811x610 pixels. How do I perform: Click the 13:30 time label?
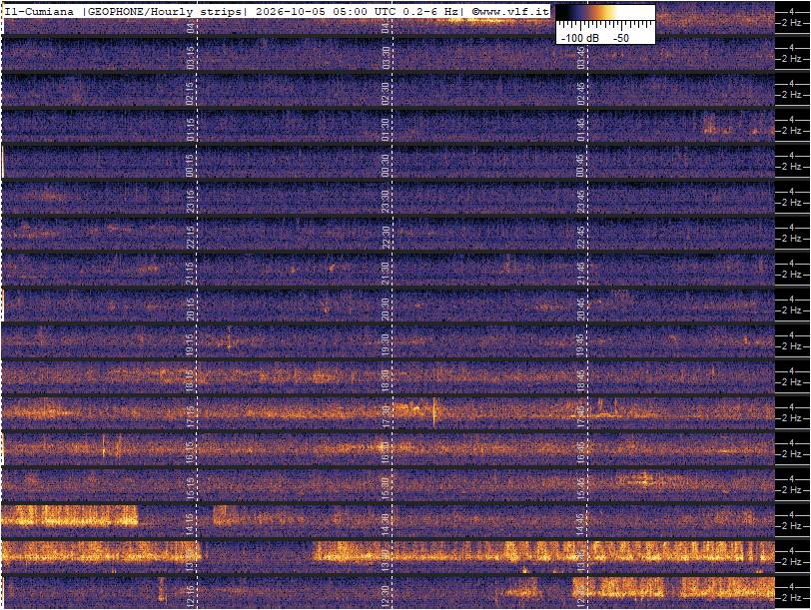(x=386, y=560)
